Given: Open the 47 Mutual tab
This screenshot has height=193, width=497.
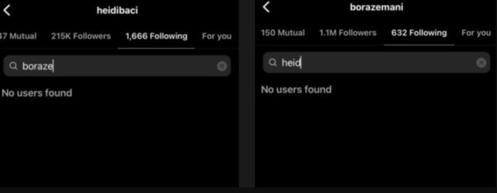Looking at the screenshot, I should click(x=18, y=36).
